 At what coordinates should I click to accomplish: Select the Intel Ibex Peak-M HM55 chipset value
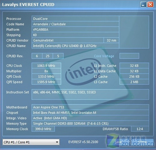click(x=90, y=113)
